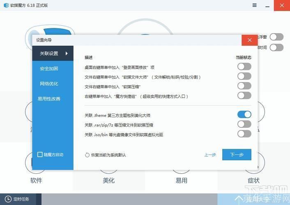The height and width of the screenshot is (205, 290).
Task: Click the 软媒魔方 logo icon in title bar
Action: pos(7,5)
